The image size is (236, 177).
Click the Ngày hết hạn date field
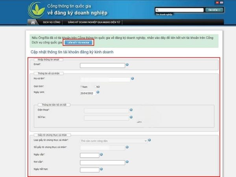click(90, 170)
